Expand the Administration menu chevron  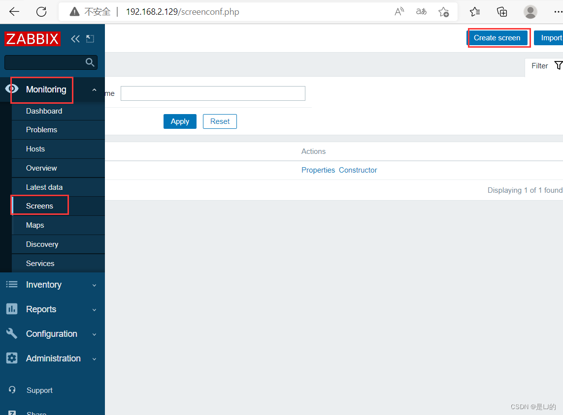(x=94, y=359)
